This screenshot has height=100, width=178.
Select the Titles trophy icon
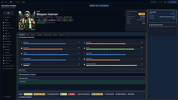pyautogui.click(x=4, y=31)
